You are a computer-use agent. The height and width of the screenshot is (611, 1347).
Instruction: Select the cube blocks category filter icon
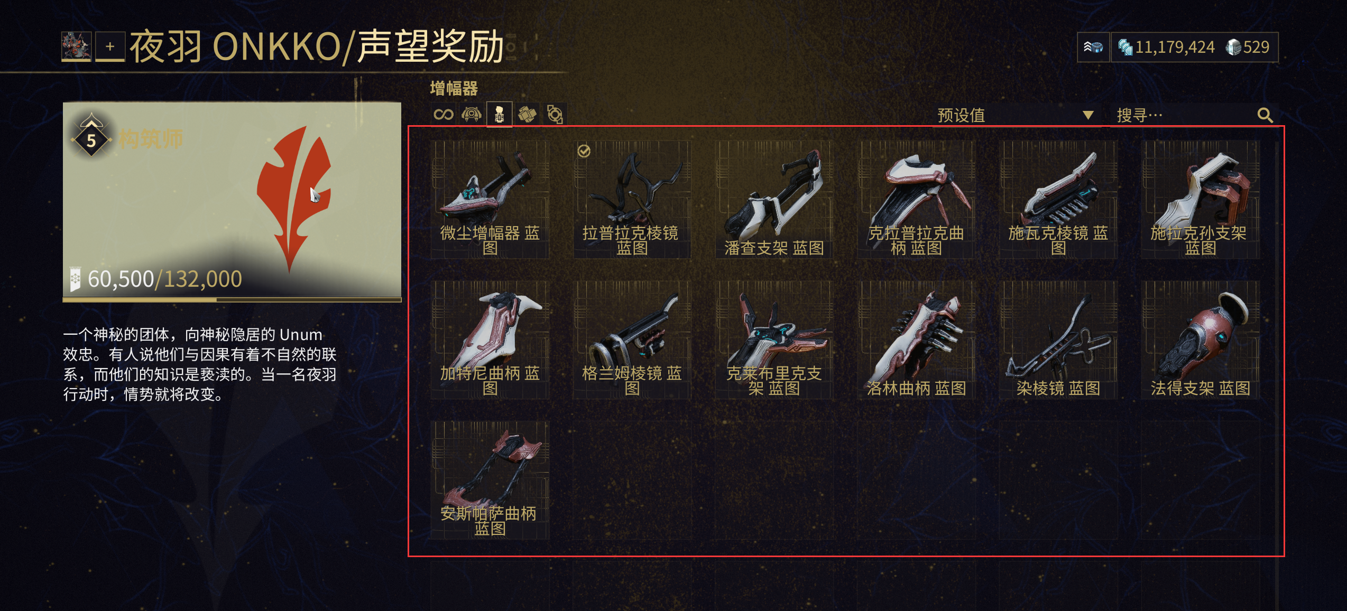(527, 114)
